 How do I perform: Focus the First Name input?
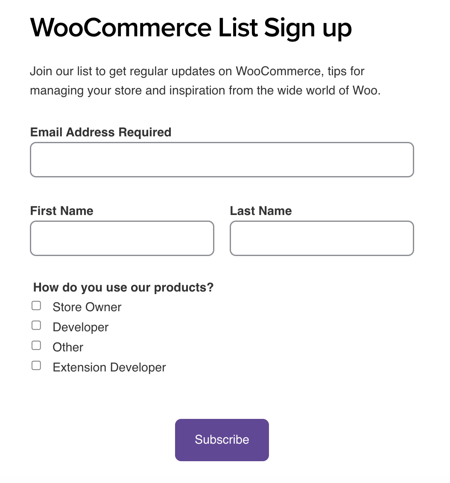point(122,238)
